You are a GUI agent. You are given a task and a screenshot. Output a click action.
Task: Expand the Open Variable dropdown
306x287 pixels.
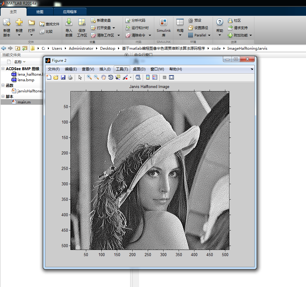click(114, 28)
